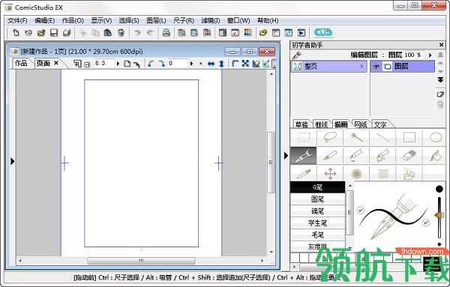Click the new page icon in main toolbar
The width and height of the screenshot is (450, 287).
pyautogui.click(x=16, y=33)
